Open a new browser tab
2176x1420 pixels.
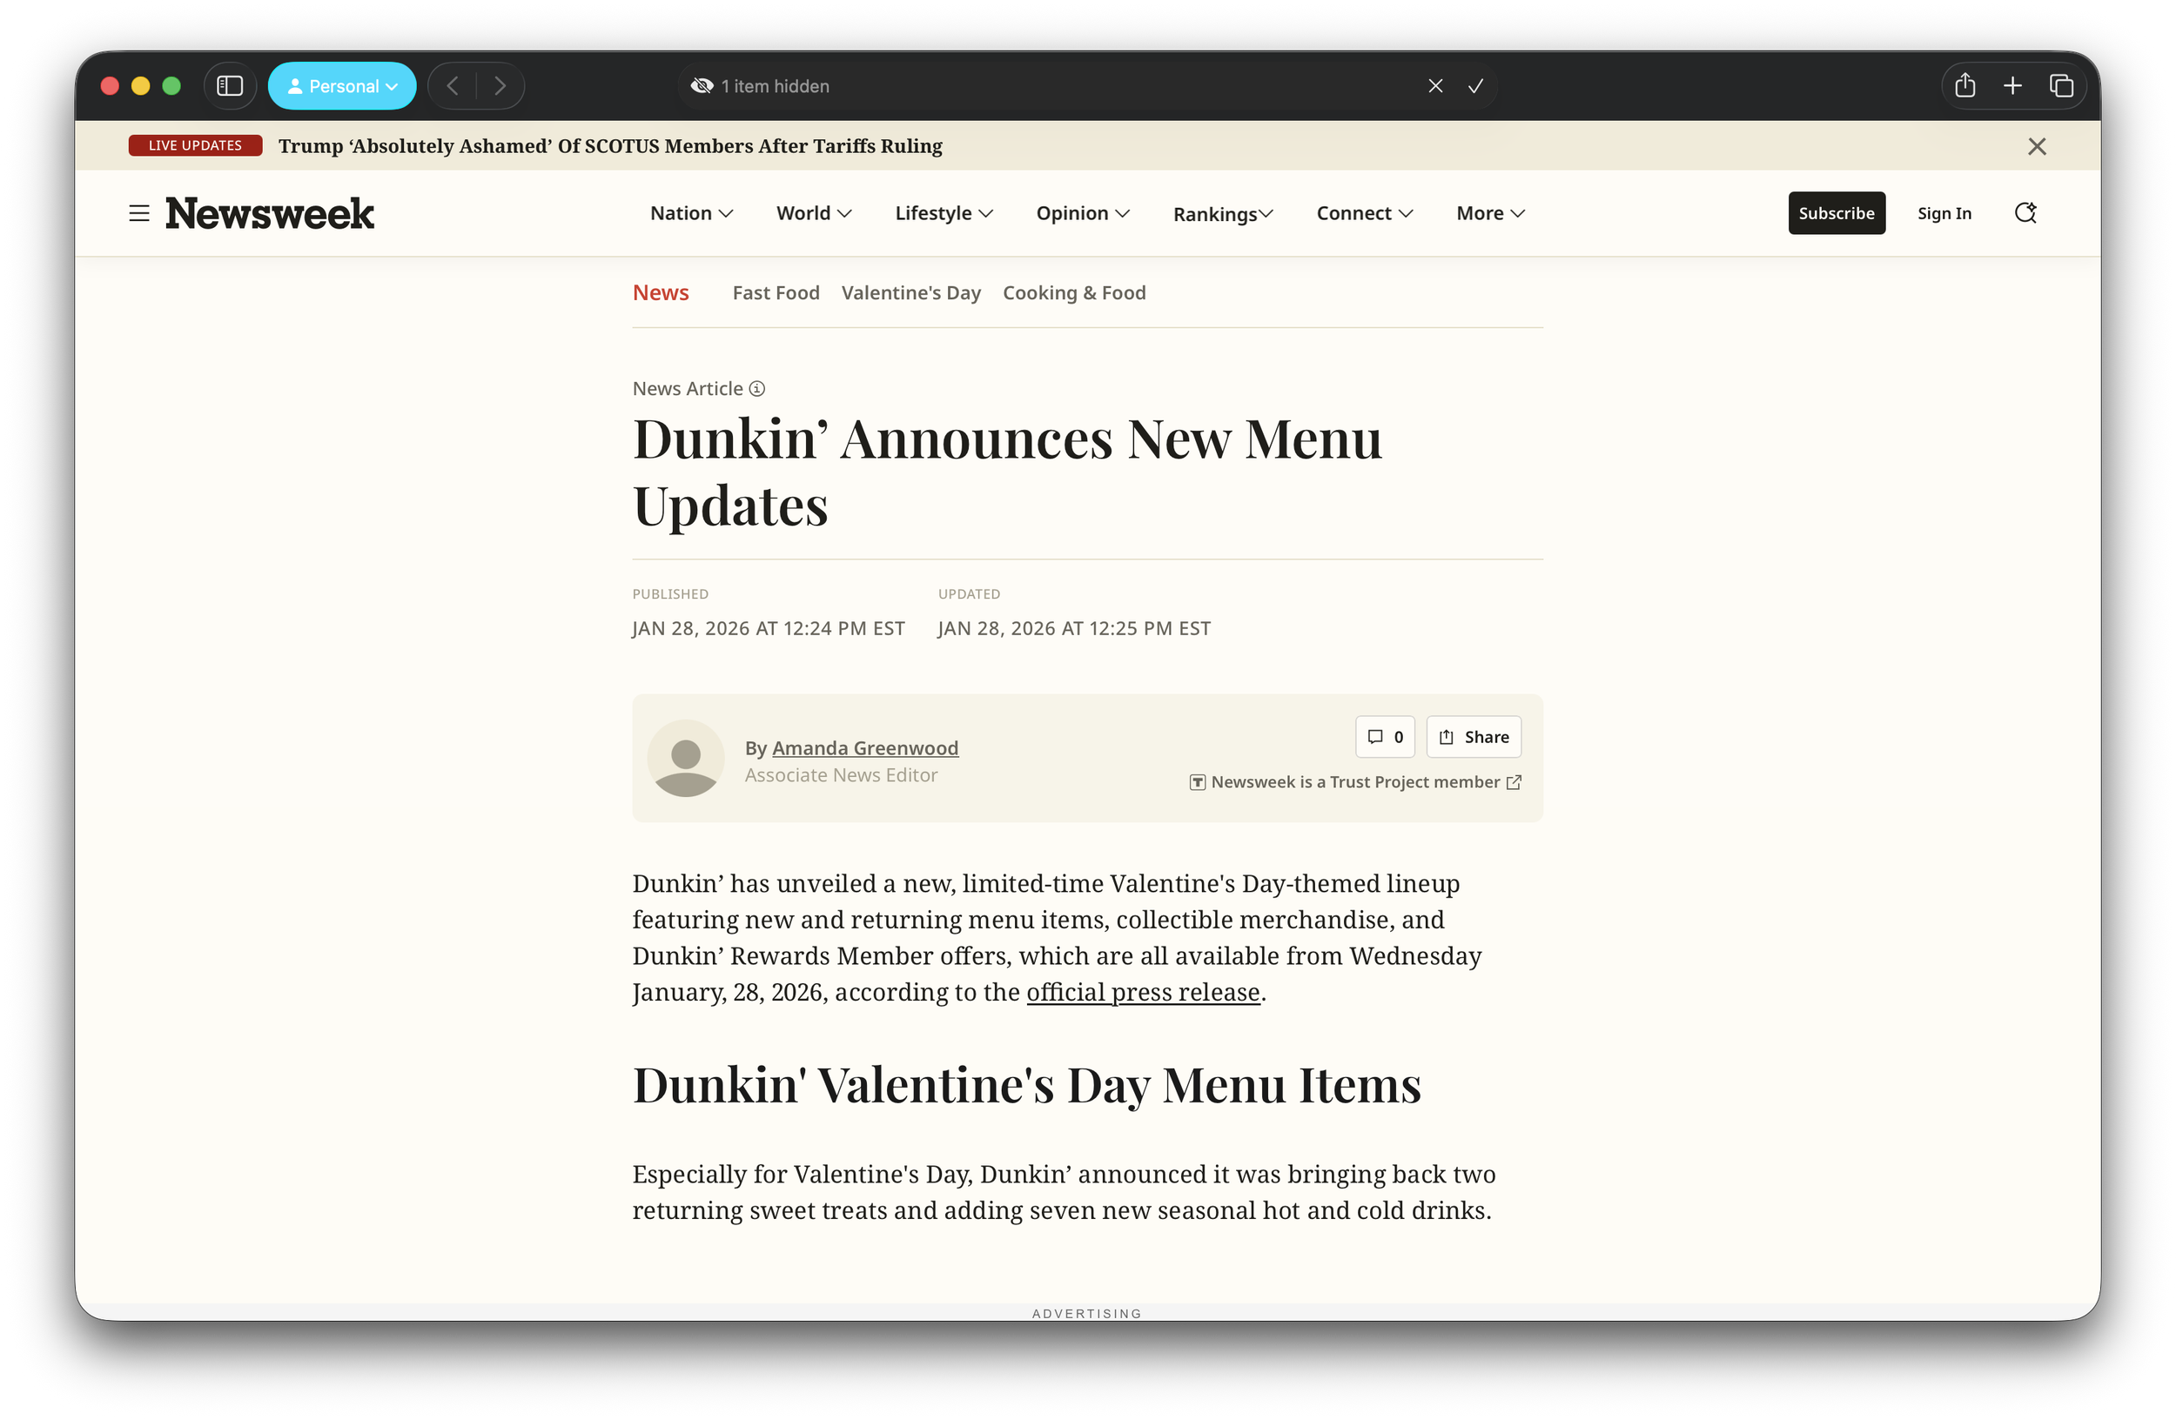point(2012,85)
